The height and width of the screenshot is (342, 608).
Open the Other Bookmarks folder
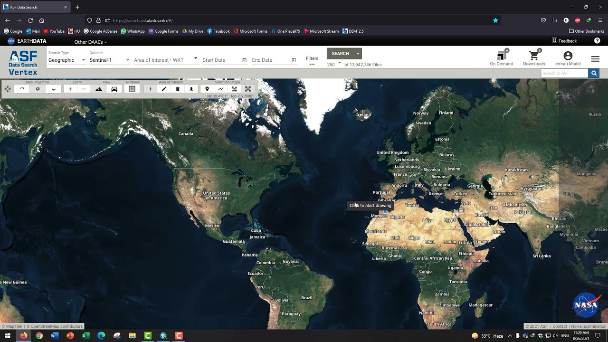587,31
